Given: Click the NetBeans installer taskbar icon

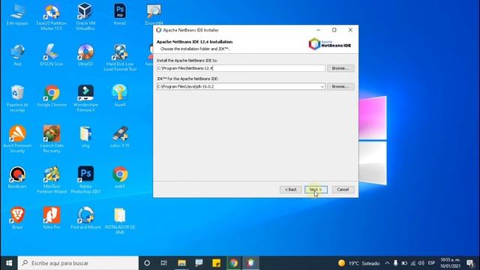Looking at the screenshot, I should (x=250, y=263).
